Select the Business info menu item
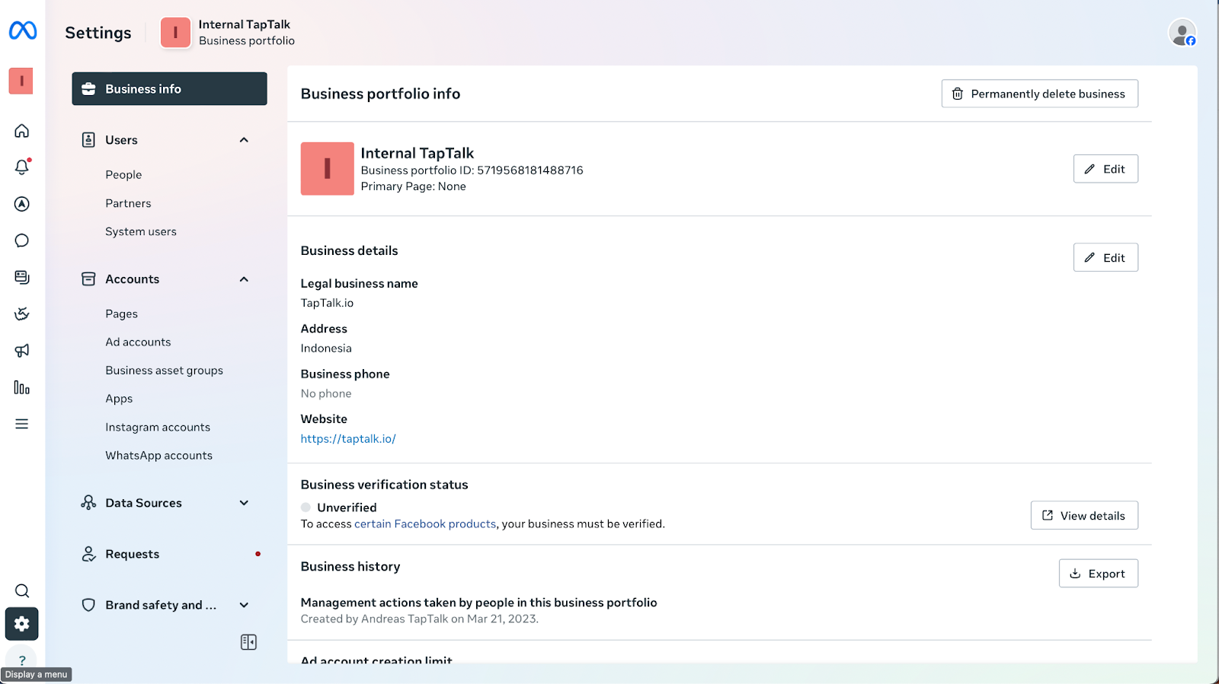The height and width of the screenshot is (684, 1219). (x=170, y=89)
